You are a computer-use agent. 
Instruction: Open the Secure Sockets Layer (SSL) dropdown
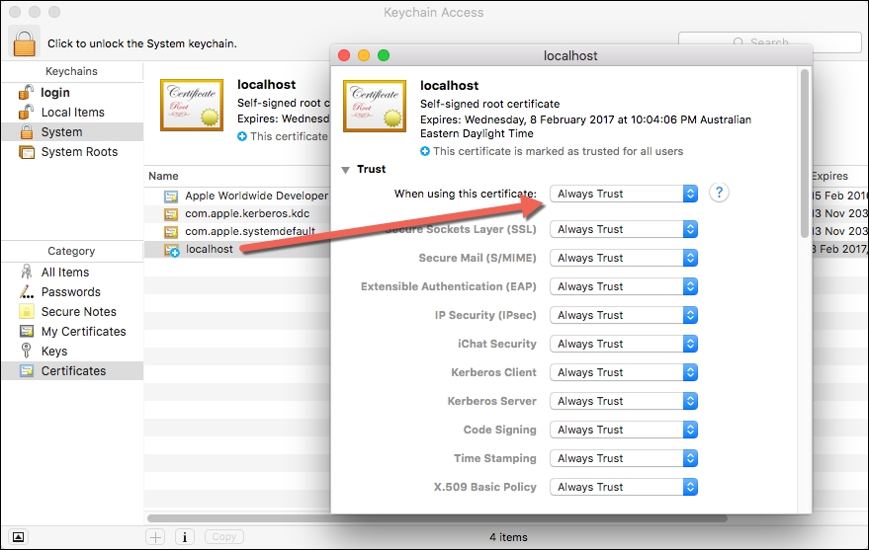coord(623,229)
